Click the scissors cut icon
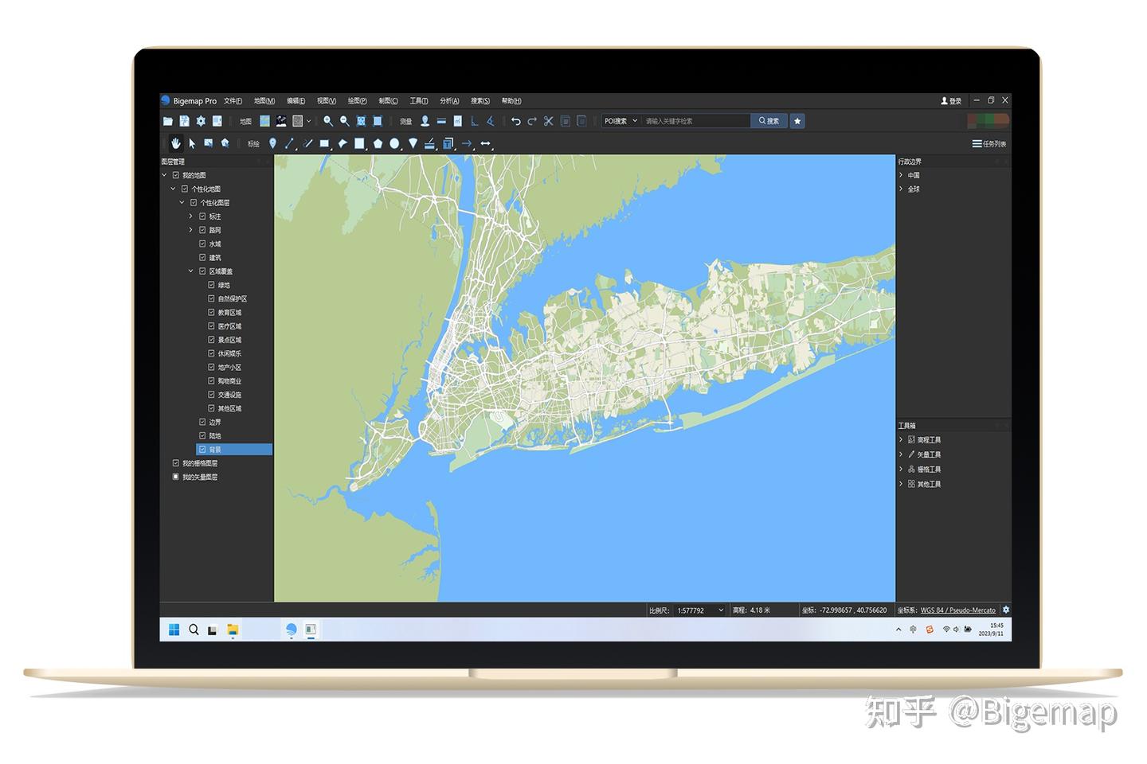The height and width of the screenshot is (764, 1147). 548,121
